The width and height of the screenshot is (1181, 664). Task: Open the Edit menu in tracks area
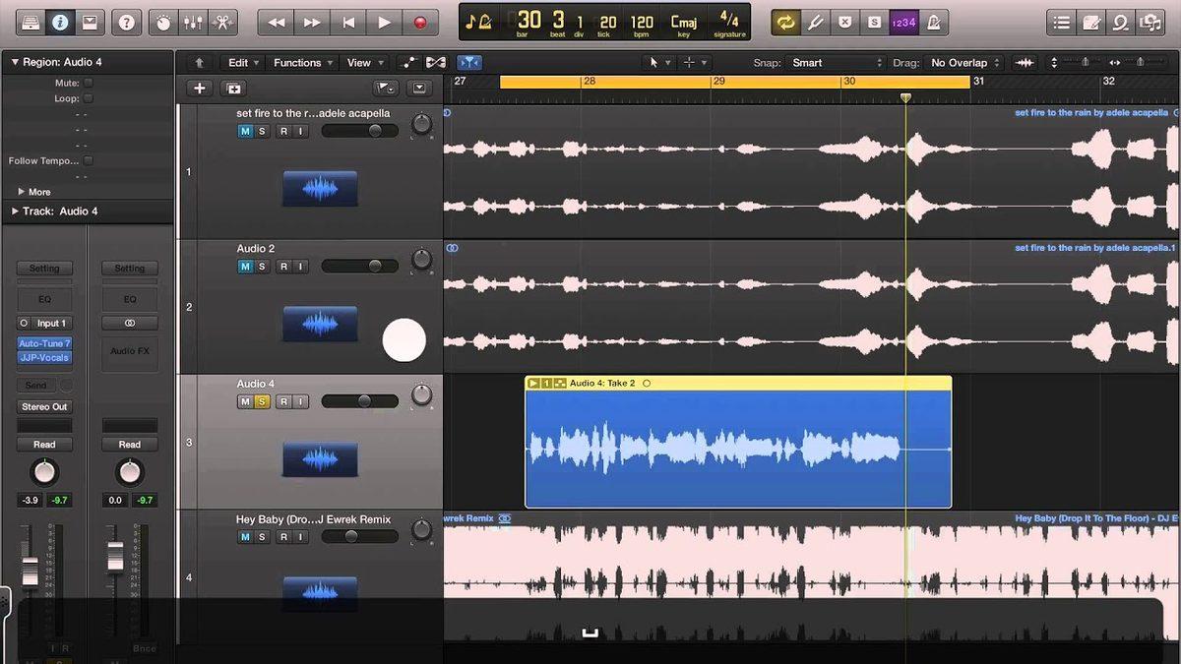click(x=242, y=63)
